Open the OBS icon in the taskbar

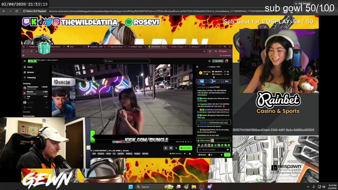202,187
